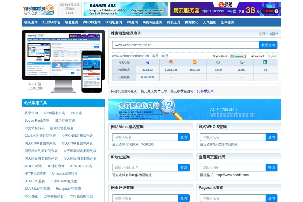Click 查询 in the IP地址查询 panel
The width and height of the screenshot is (303, 202).
click(184, 168)
